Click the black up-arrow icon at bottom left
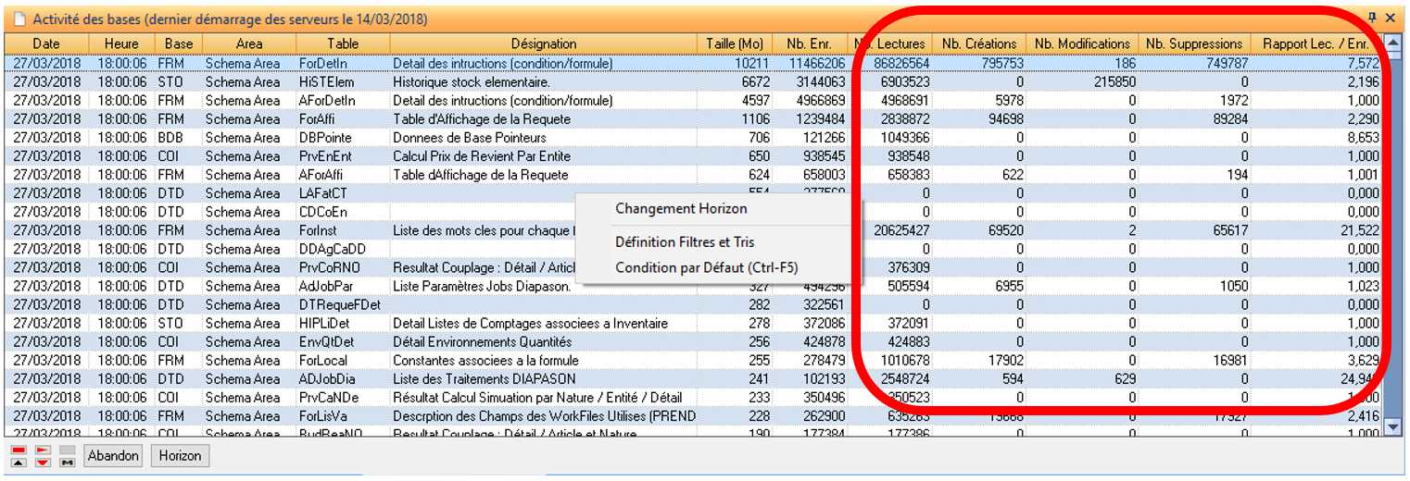The width and height of the screenshot is (1410, 481). tap(19, 462)
